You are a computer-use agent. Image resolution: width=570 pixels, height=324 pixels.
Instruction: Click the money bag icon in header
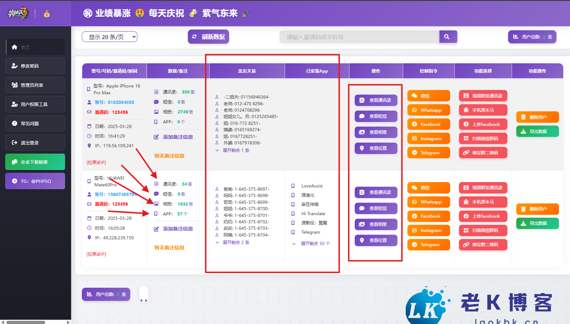coord(47,14)
